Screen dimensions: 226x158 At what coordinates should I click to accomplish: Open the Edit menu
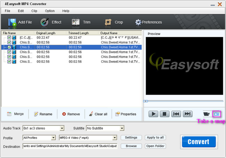click(21, 11)
